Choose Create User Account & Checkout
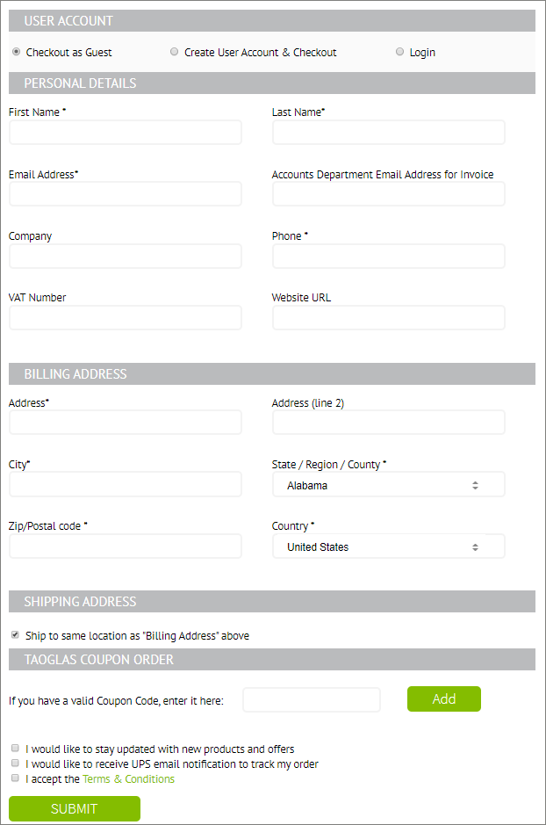This screenshot has height=825, width=546. tap(174, 52)
